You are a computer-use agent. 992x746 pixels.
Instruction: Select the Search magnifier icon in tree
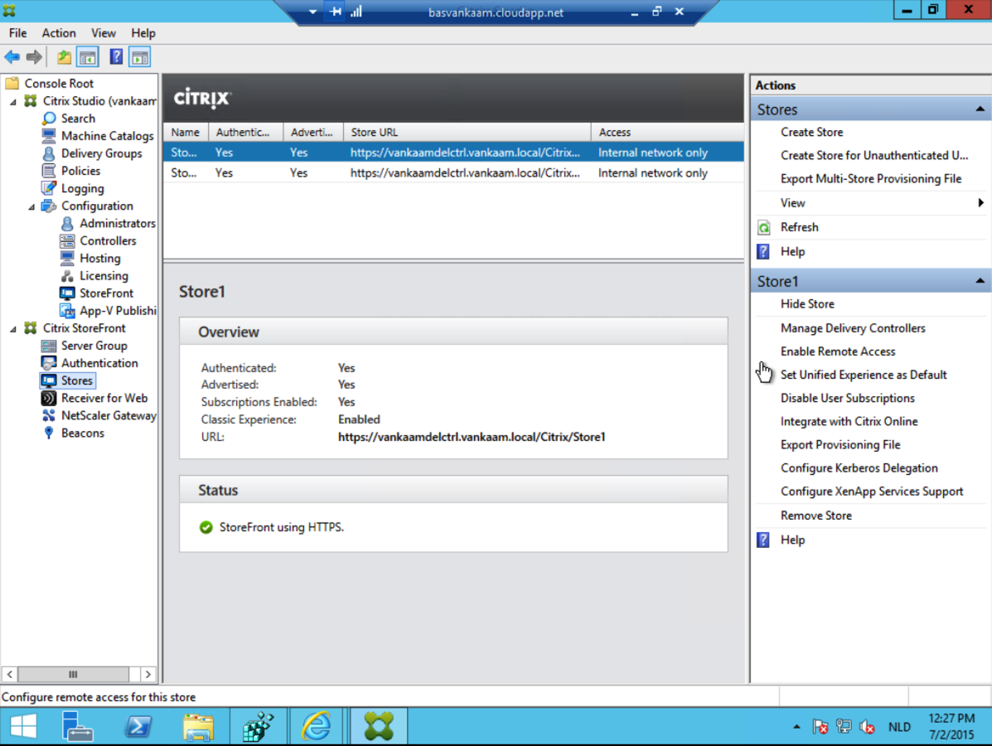click(x=49, y=119)
